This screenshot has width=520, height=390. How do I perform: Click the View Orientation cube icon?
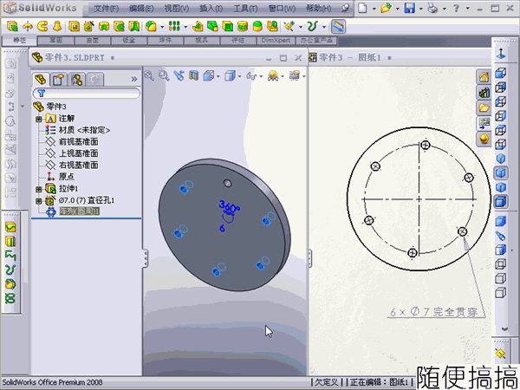[209, 76]
